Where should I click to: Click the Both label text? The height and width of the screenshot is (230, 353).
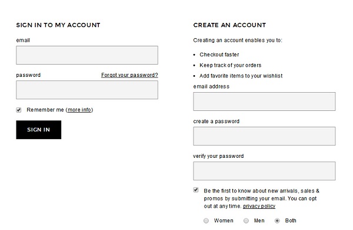click(x=291, y=221)
